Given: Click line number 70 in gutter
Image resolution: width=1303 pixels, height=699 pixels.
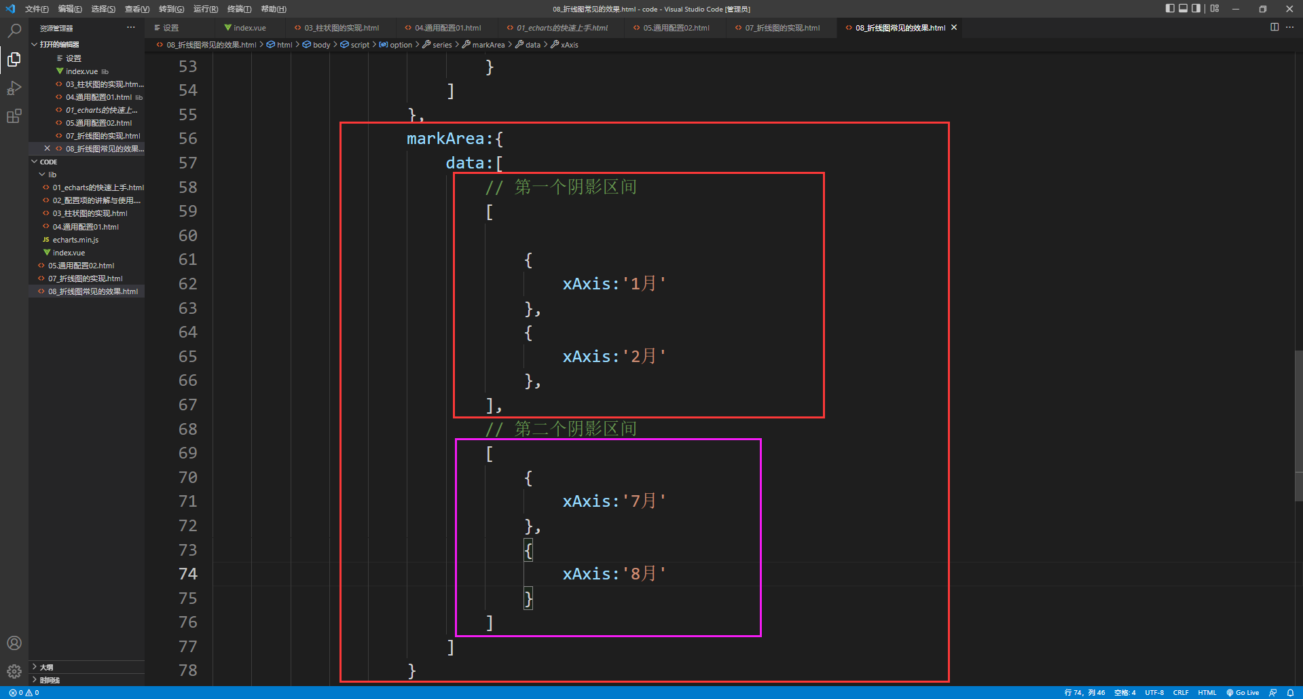Looking at the screenshot, I should click(x=187, y=478).
